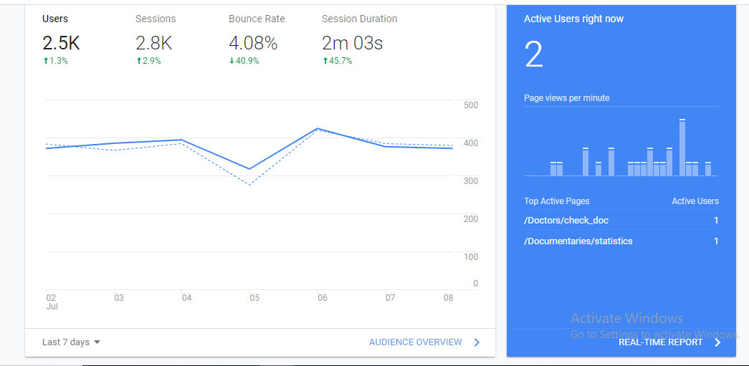749x366 pixels.
Task: Click the 04 date label on chart axis
Action: click(186, 298)
